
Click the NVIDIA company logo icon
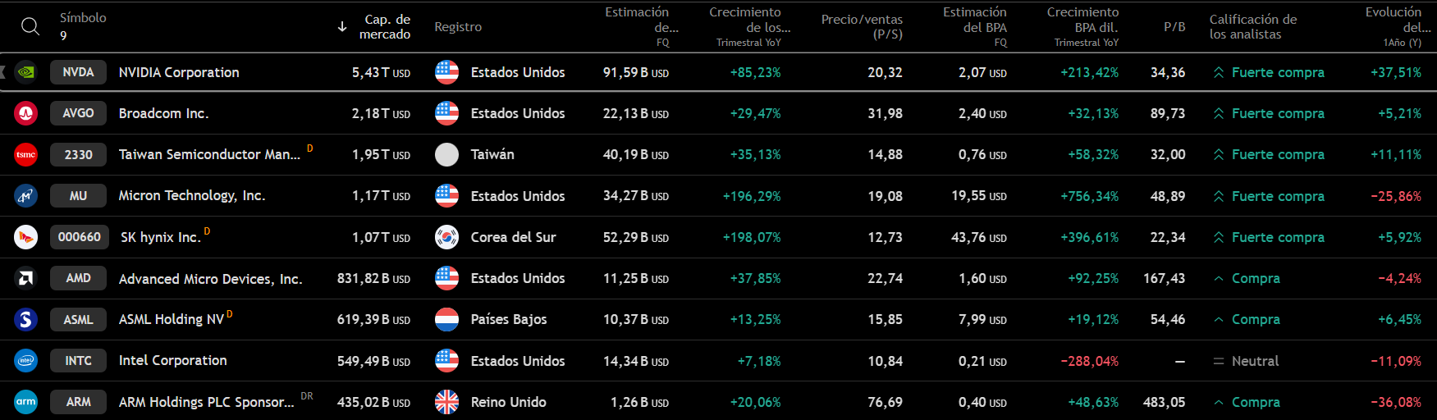26,72
